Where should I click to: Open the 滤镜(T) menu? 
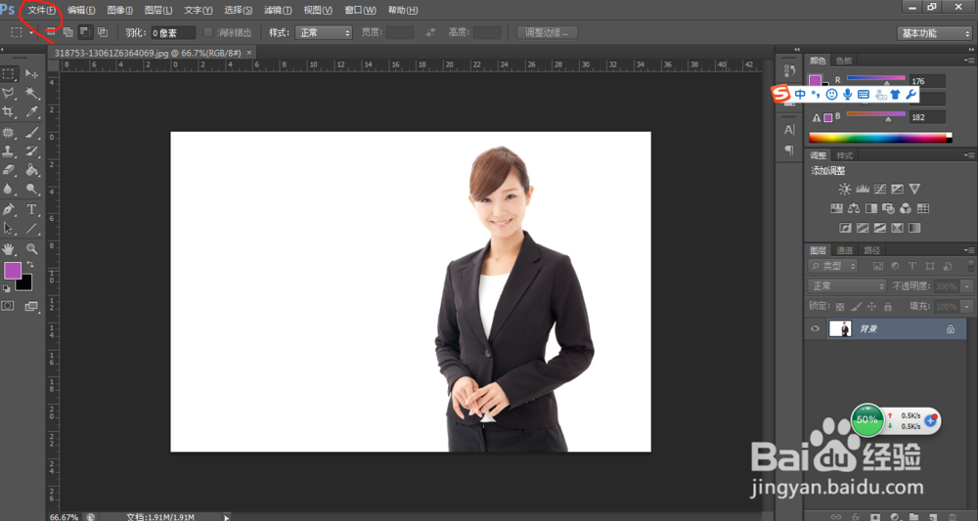pyautogui.click(x=278, y=10)
